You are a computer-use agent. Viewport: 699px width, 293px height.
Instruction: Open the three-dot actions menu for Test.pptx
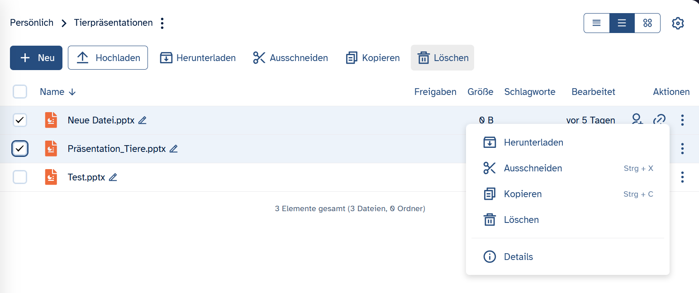pyautogui.click(x=682, y=177)
